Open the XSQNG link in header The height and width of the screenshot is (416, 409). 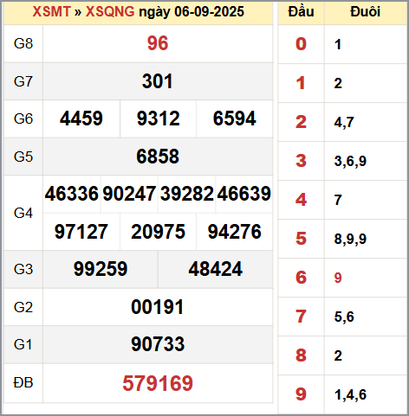pos(110,12)
